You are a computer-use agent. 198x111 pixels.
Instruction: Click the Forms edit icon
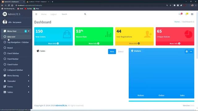[5, 87]
